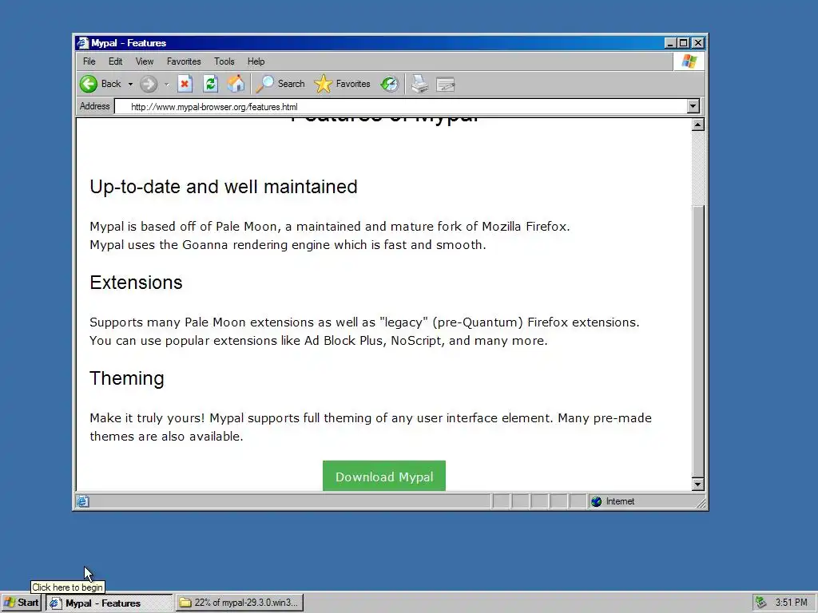
Task: Click the address bar URL field
Action: point(401,107)
